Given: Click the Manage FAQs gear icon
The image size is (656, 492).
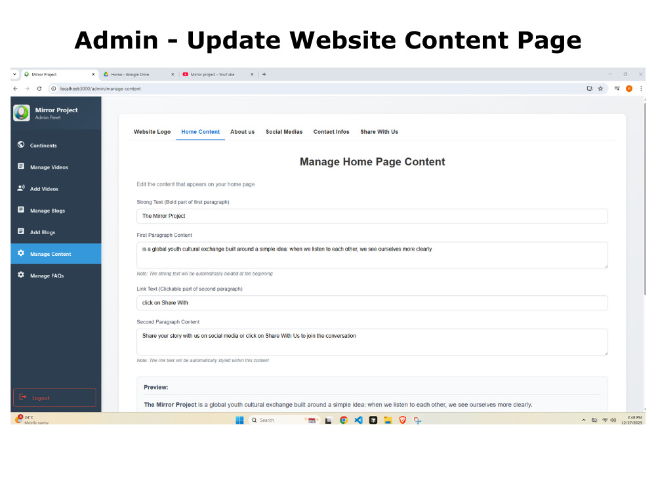Looking at the screenshot, I should tap(21, 276).
